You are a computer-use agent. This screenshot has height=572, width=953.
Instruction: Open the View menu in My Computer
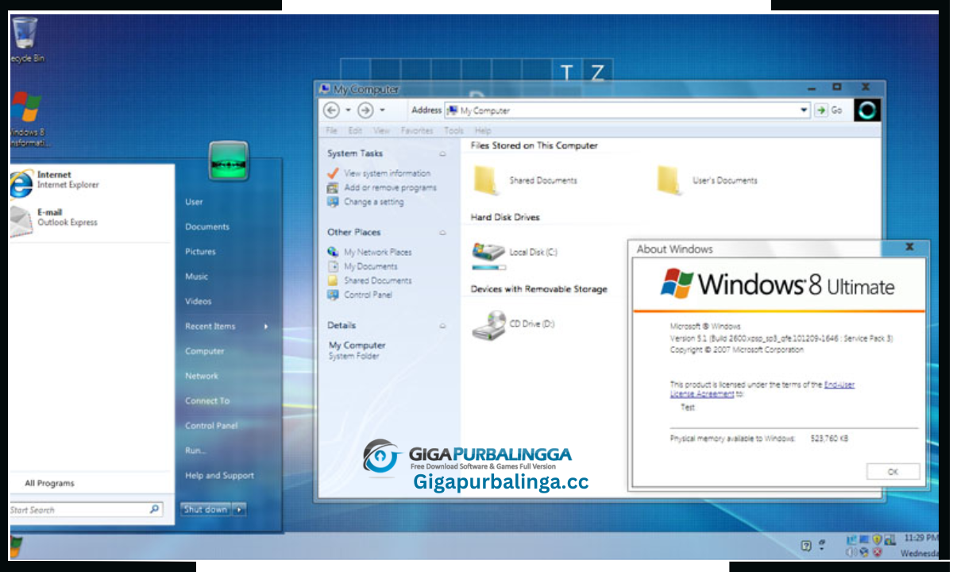[x=381, y=131]
